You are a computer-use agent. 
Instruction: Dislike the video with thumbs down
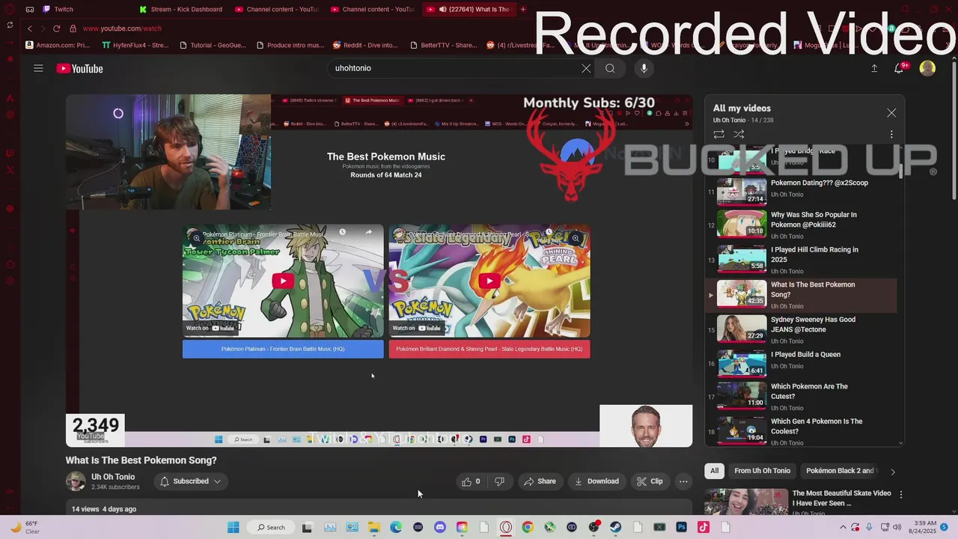pos(499,481)
